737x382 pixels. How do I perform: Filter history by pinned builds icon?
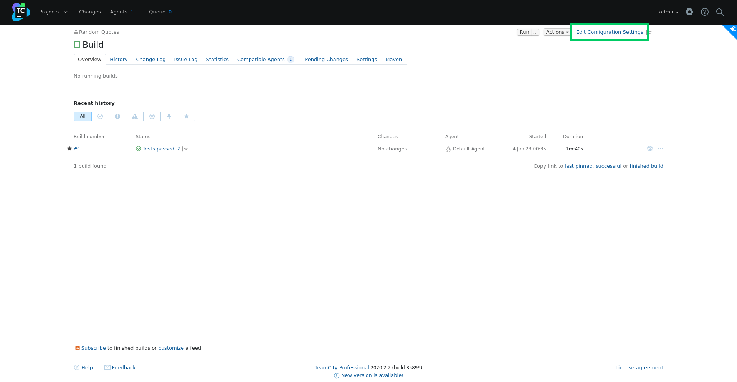(x=169, y=116)
